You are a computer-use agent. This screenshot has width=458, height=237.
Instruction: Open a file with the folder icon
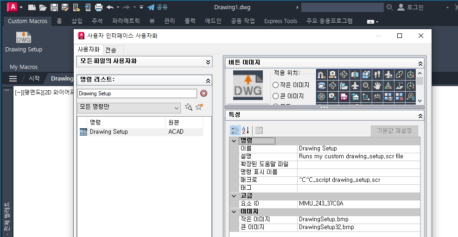tap(43, 7)
